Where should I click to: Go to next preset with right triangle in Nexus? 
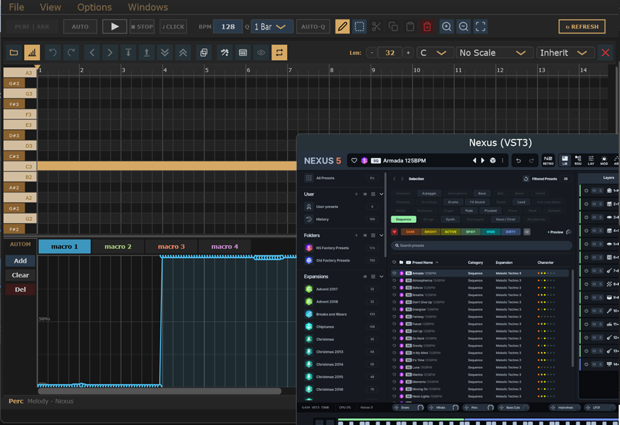click(483, 160)
